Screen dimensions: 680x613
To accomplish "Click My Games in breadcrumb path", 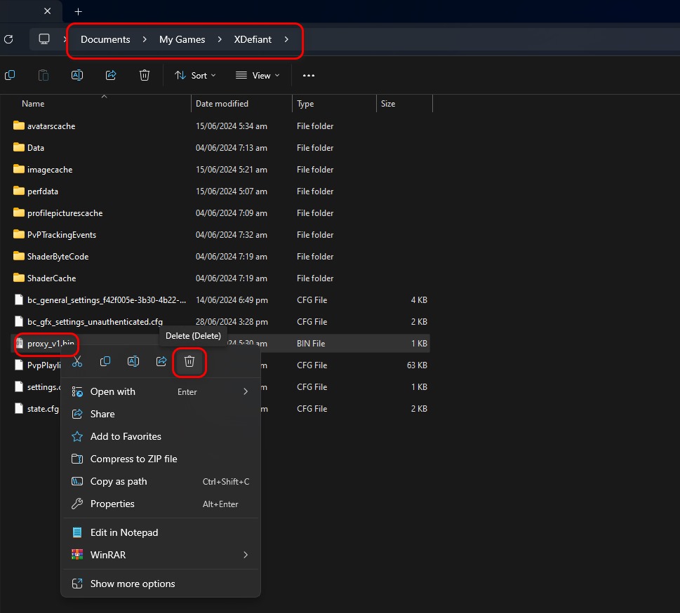I will [182, 39].
